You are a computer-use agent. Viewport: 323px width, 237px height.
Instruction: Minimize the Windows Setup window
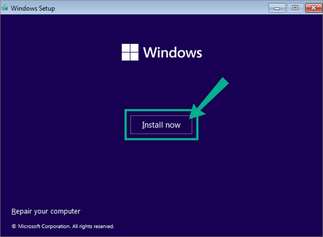coord(277,8)
